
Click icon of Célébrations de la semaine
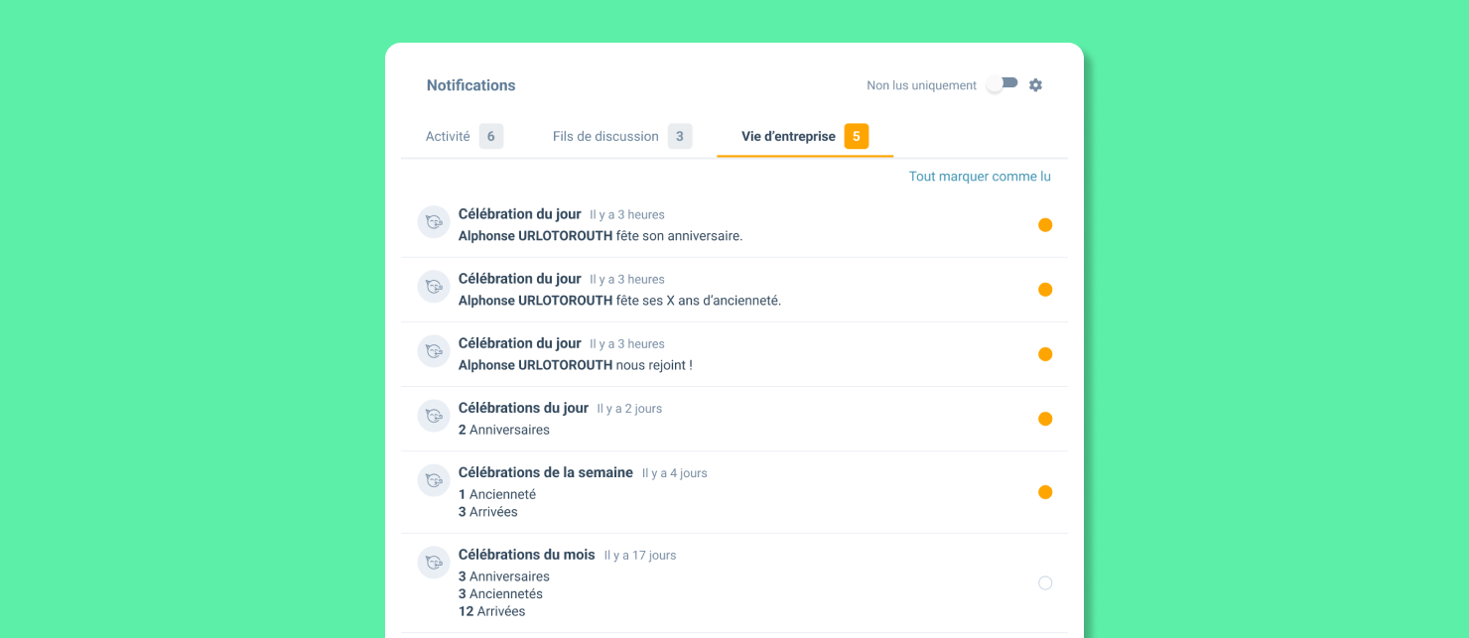pos(434,480)
